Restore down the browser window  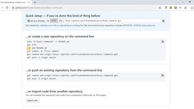[x=190, y=2]
